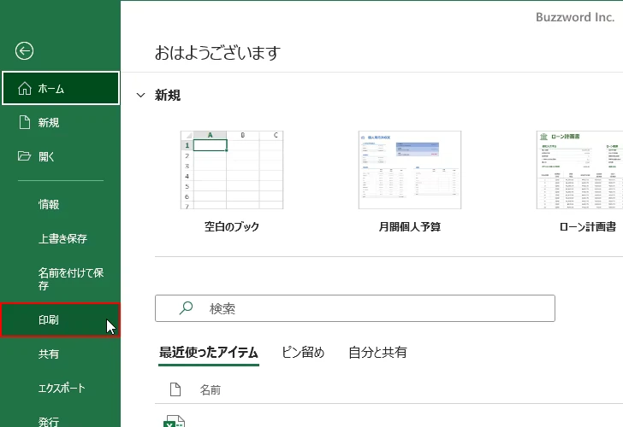
Task: Click the 検索 search field
Action: (x=355, y=308)
